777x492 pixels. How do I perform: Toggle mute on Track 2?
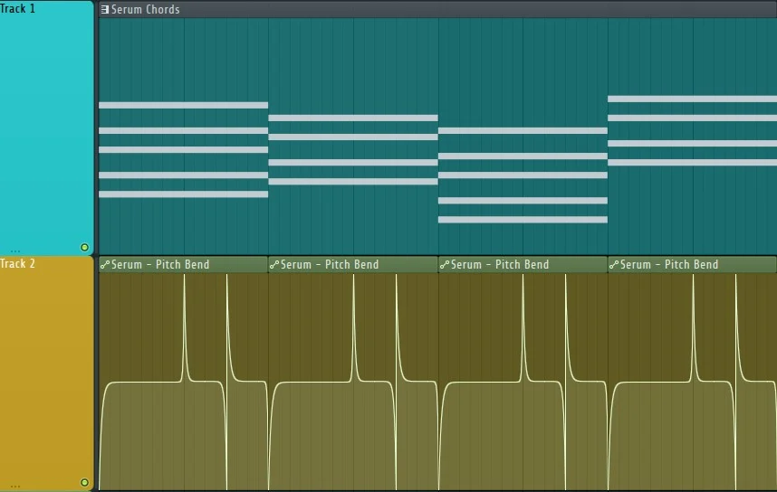[x=84, y=482]
